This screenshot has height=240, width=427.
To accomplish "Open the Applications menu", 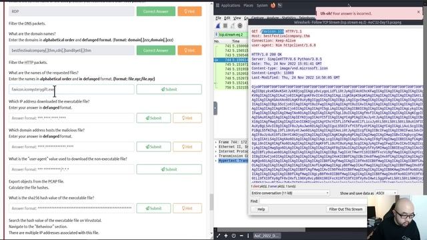I will (x=230, y=5).
